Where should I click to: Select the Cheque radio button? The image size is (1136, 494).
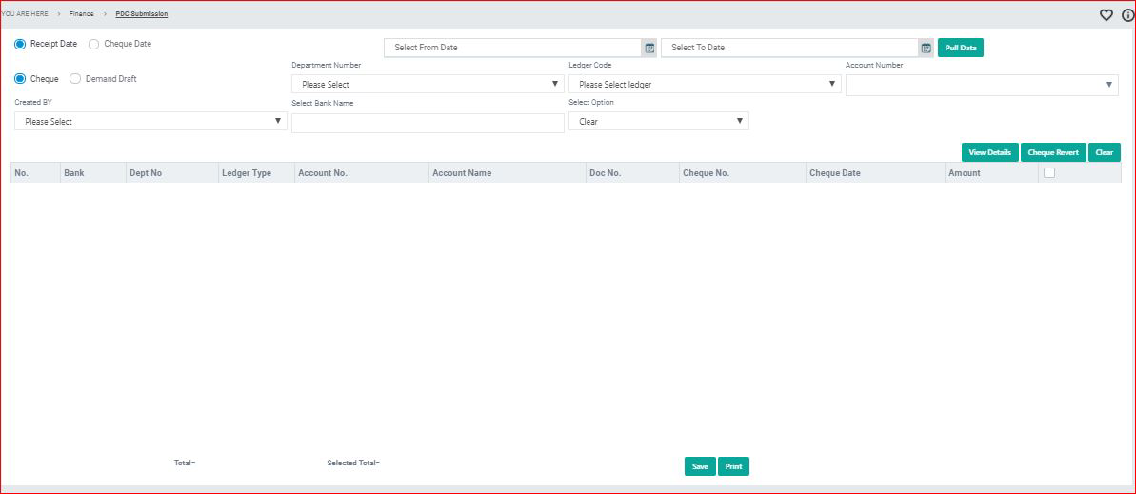click(21, 79)
